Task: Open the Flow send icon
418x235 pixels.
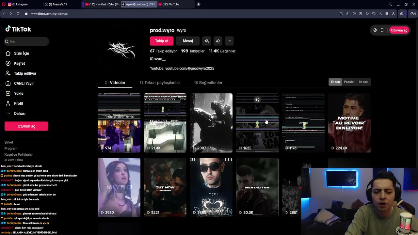Action: click(367, 14)
